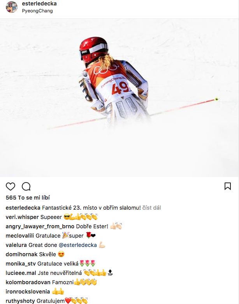Image resolution: width=239 pixels, height=304 pixels.
Task: Open the veri.whisper commenter profile
Action: click(x=22, y=217)
